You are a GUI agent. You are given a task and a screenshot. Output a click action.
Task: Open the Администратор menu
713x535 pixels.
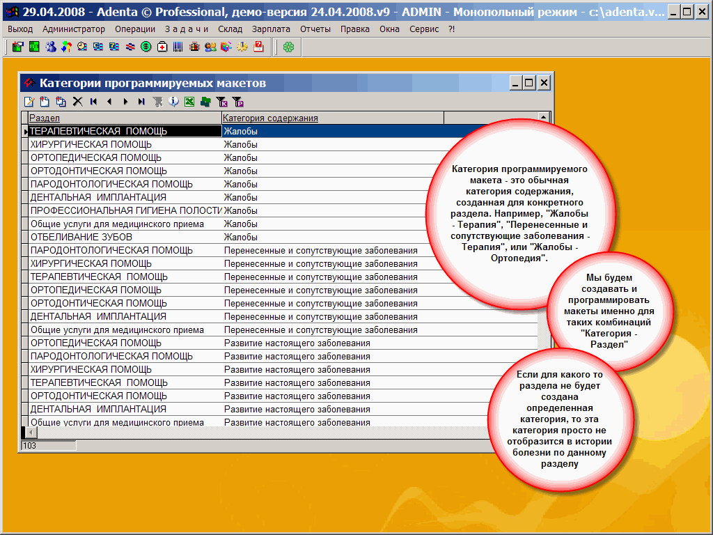click(x=74, y=29)
